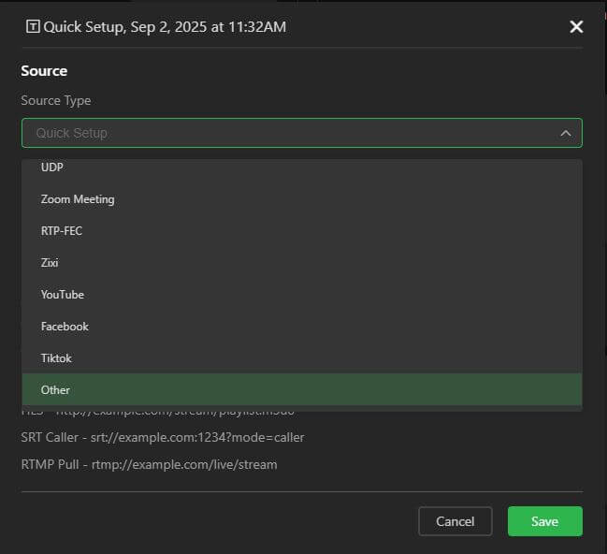
Task: Click the Quick Setup source type field
Action: pos(281,133)
